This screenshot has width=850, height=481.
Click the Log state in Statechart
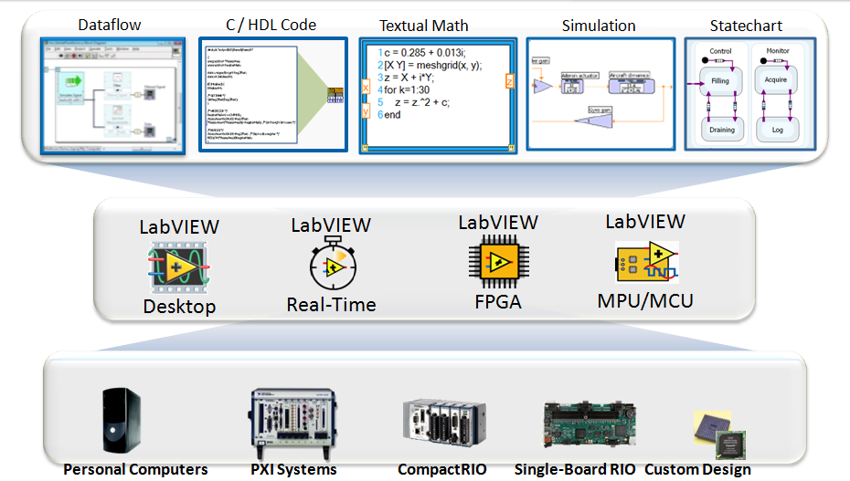click(778, 130)
